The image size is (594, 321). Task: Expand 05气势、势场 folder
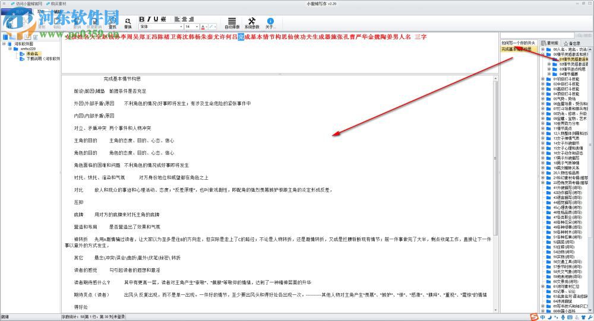(x=542, y=99)
